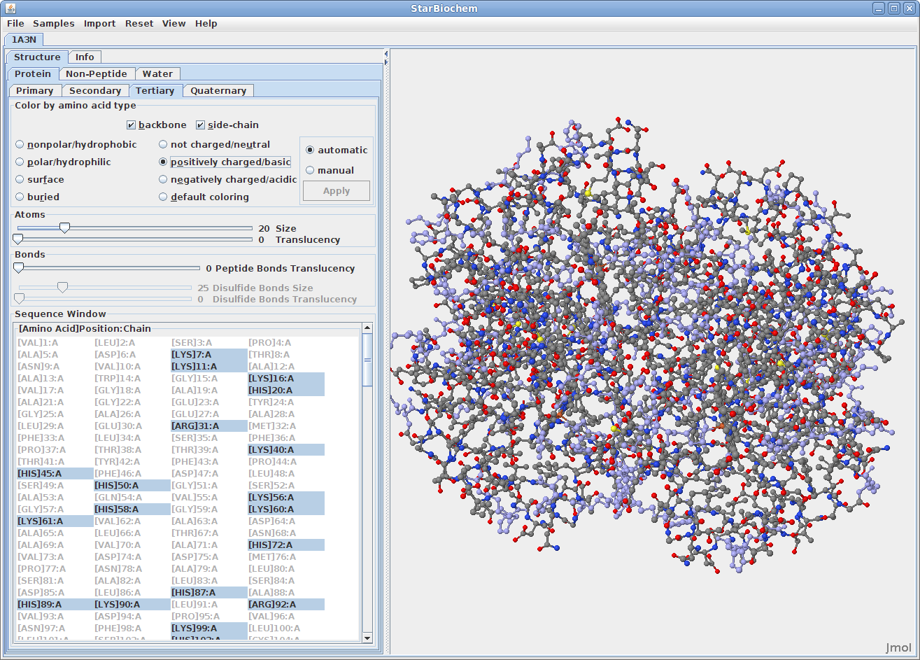Open the Protein tab
Image resolution: width=920 pixels, height=660 pixels.
pyautogui.click(x=33, y=74)
